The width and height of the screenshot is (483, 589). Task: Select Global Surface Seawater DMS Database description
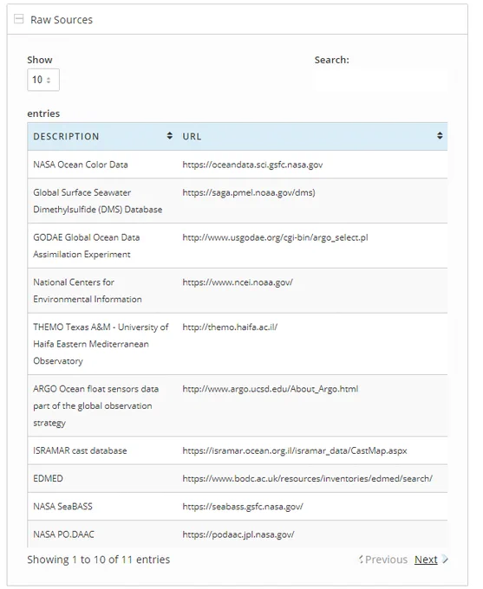(x=97, y=201)
